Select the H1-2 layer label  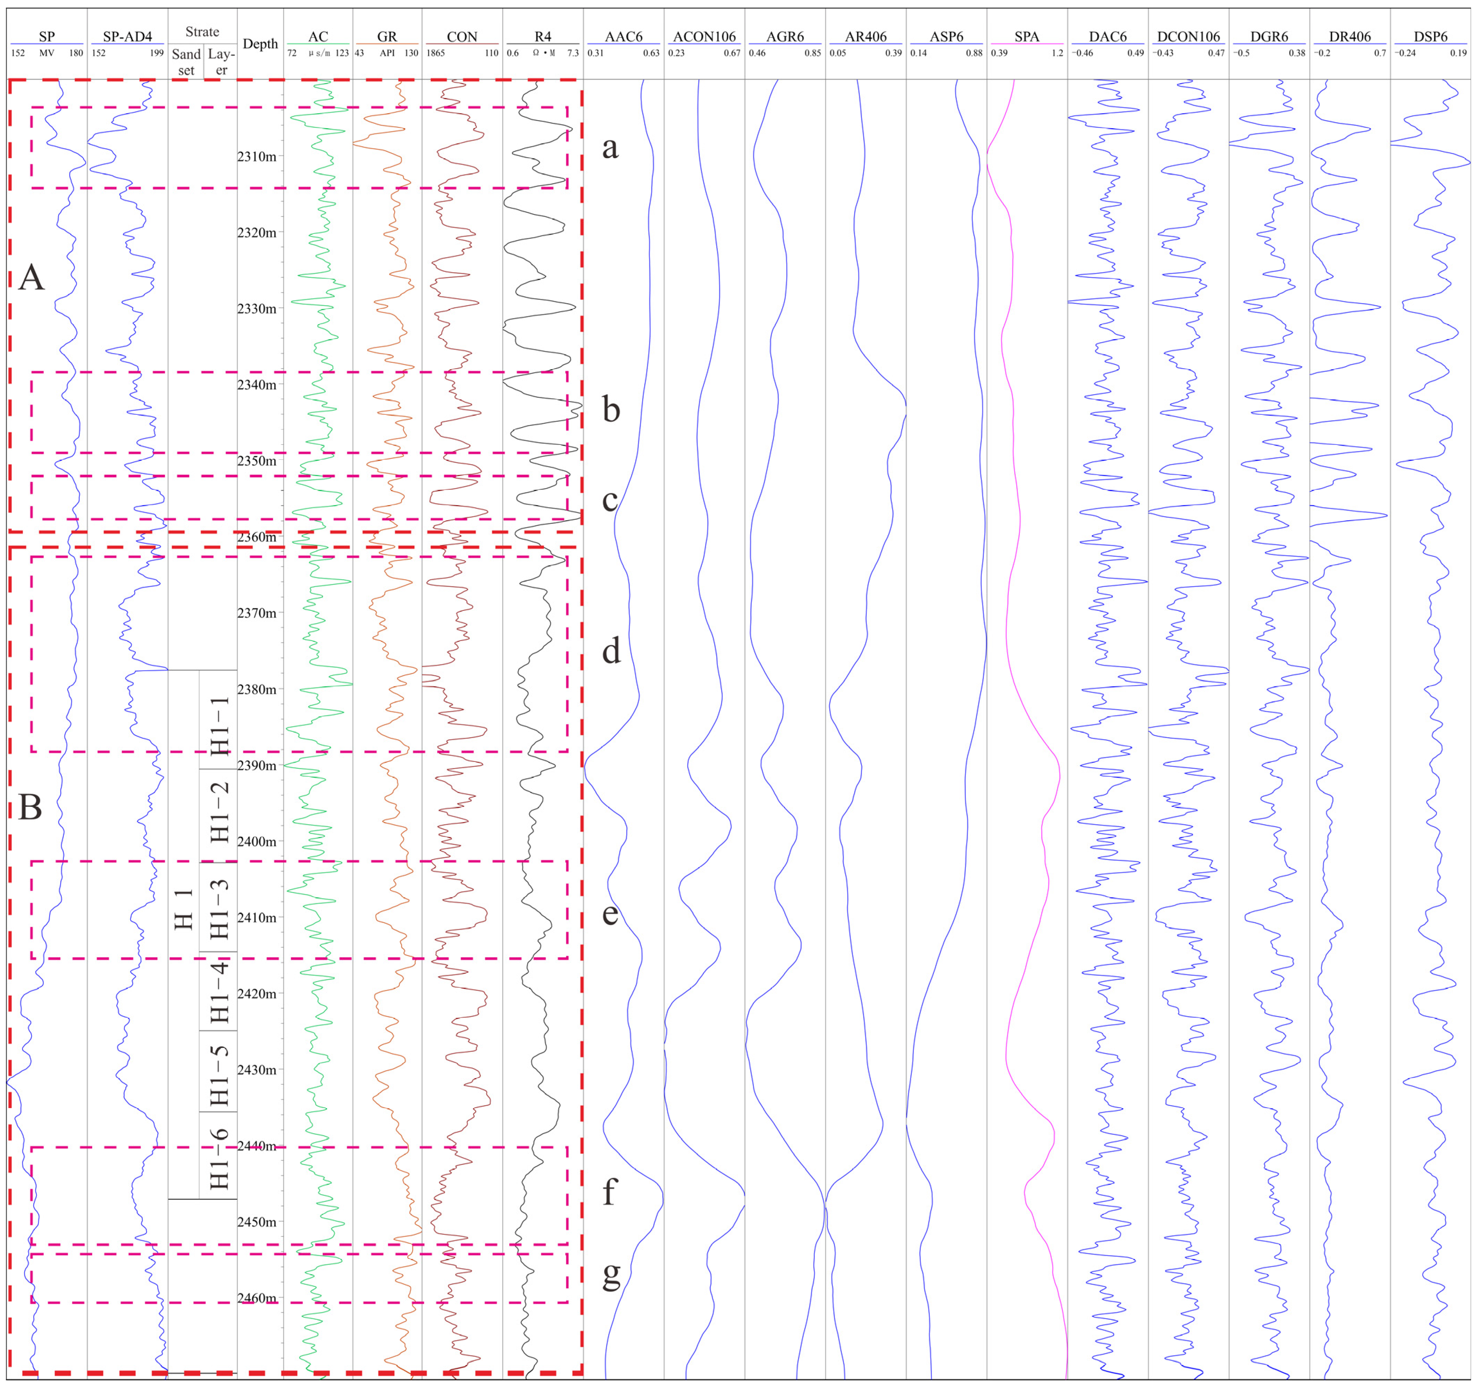[220, 812]
